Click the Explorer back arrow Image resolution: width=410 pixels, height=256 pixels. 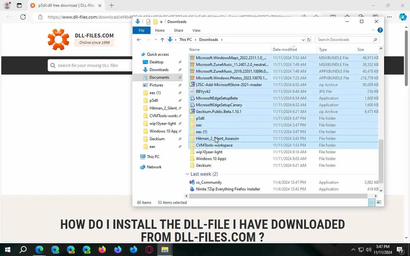tap(139, 40)
